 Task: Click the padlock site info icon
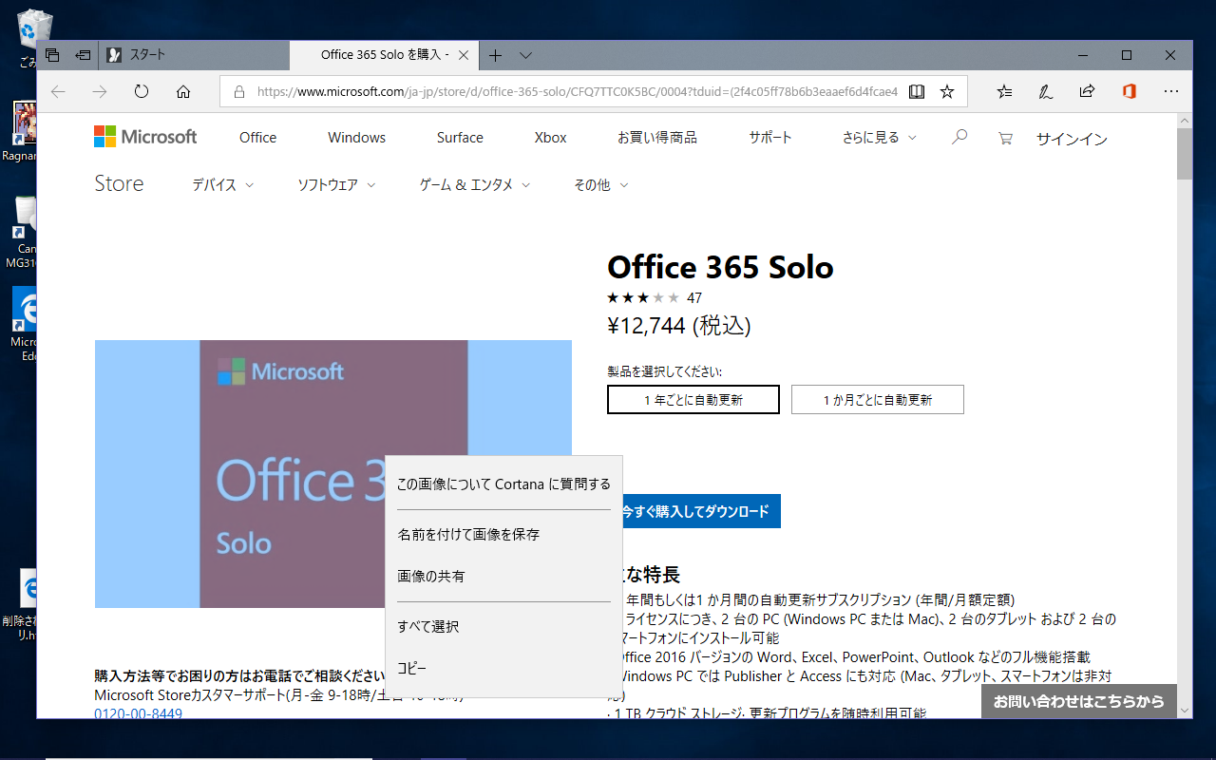[238, 92]
